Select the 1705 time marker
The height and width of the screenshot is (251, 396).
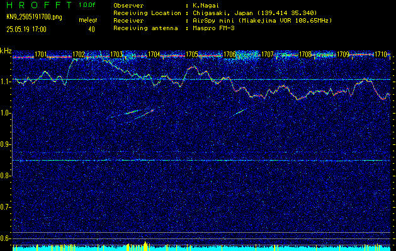point(192,54)
